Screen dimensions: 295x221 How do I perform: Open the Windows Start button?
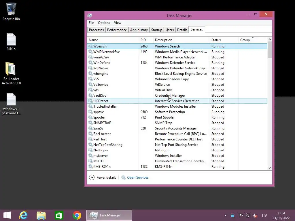coord(7,215)
